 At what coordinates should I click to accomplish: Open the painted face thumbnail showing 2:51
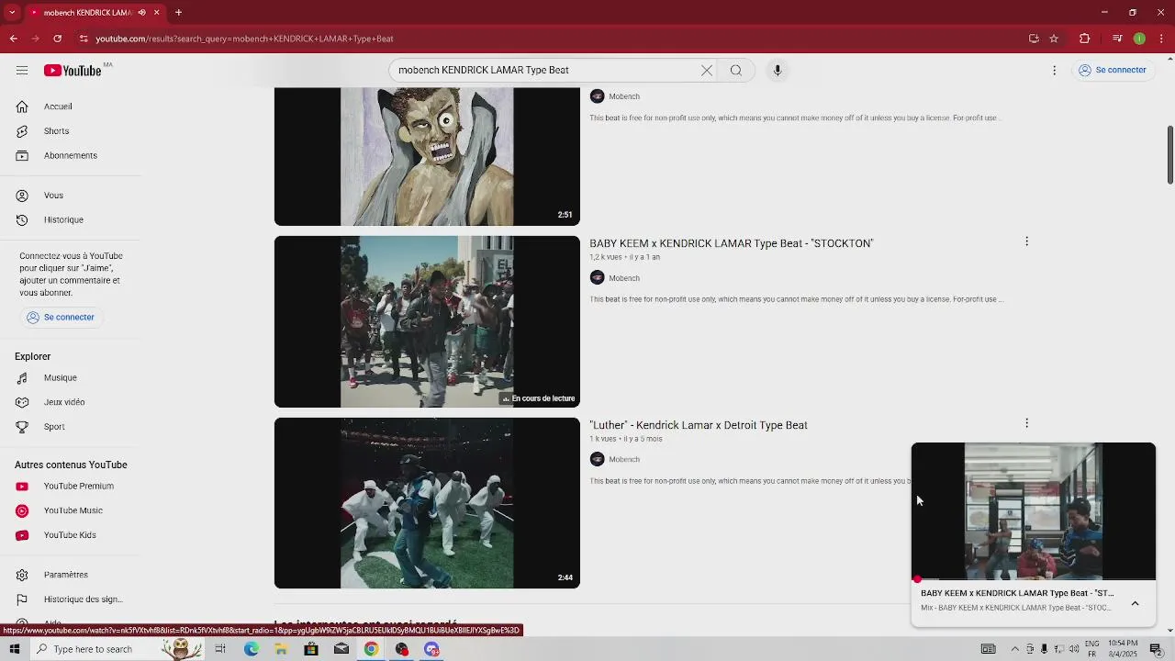click(427, 156)
